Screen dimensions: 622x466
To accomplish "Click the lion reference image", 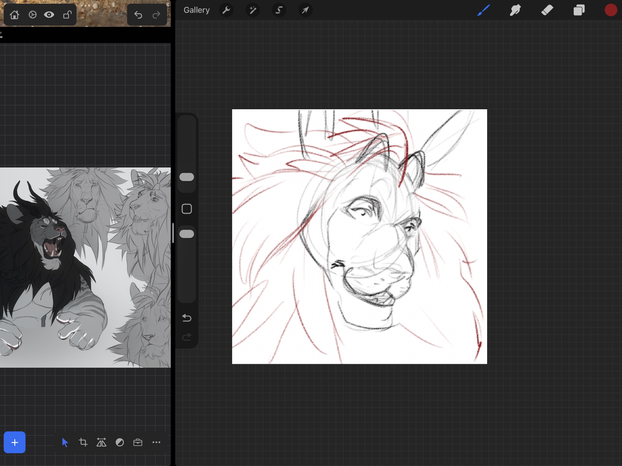I will [x=85, y=267].
